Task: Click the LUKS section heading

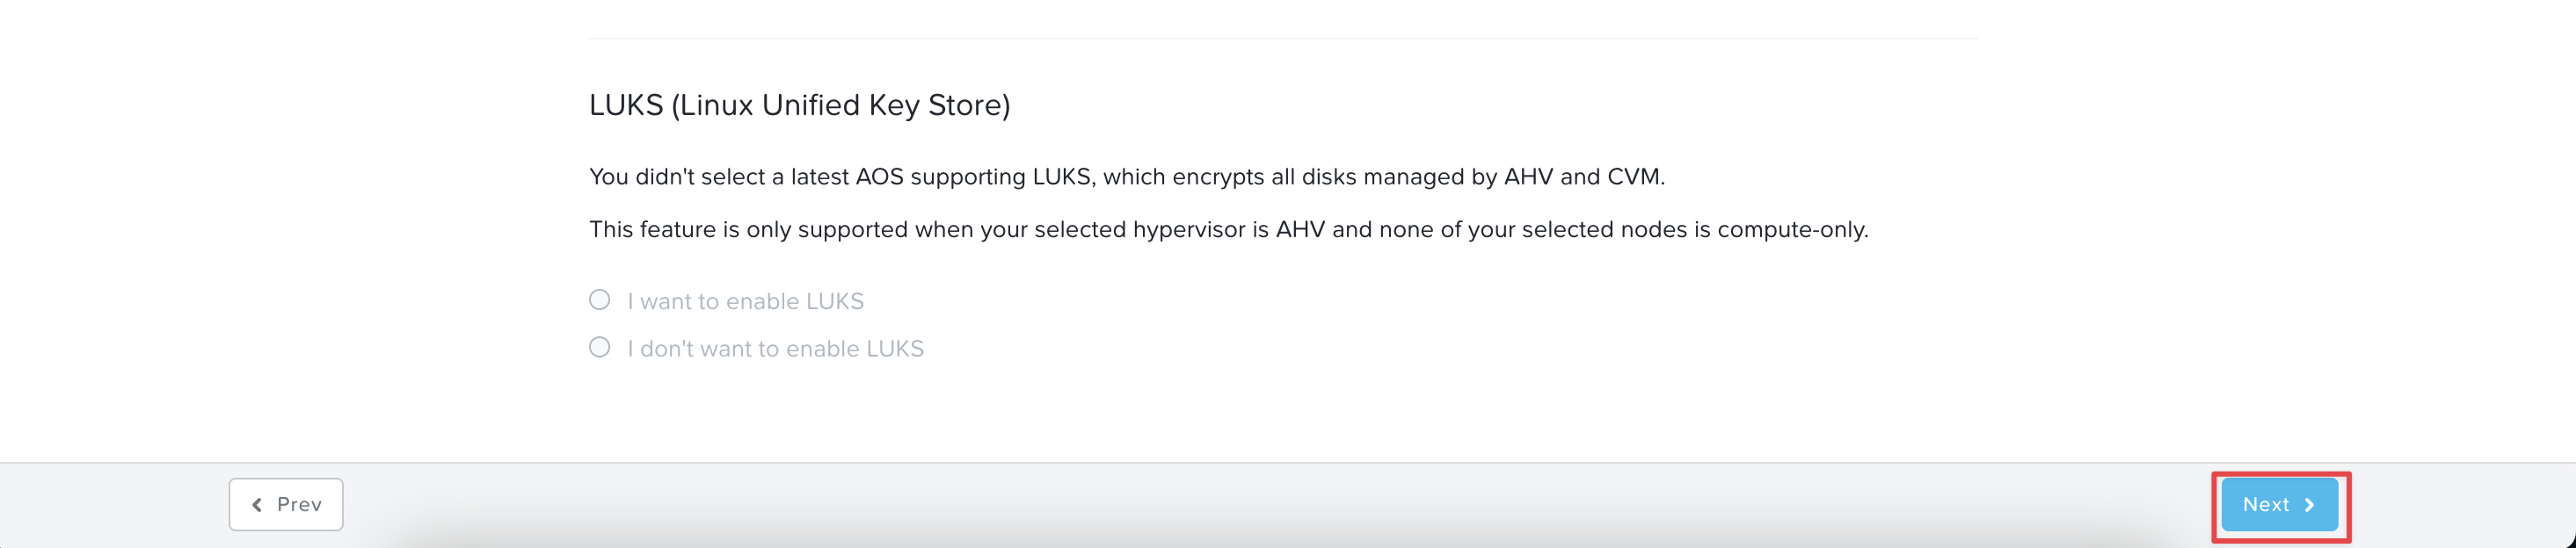Action: 799,105
